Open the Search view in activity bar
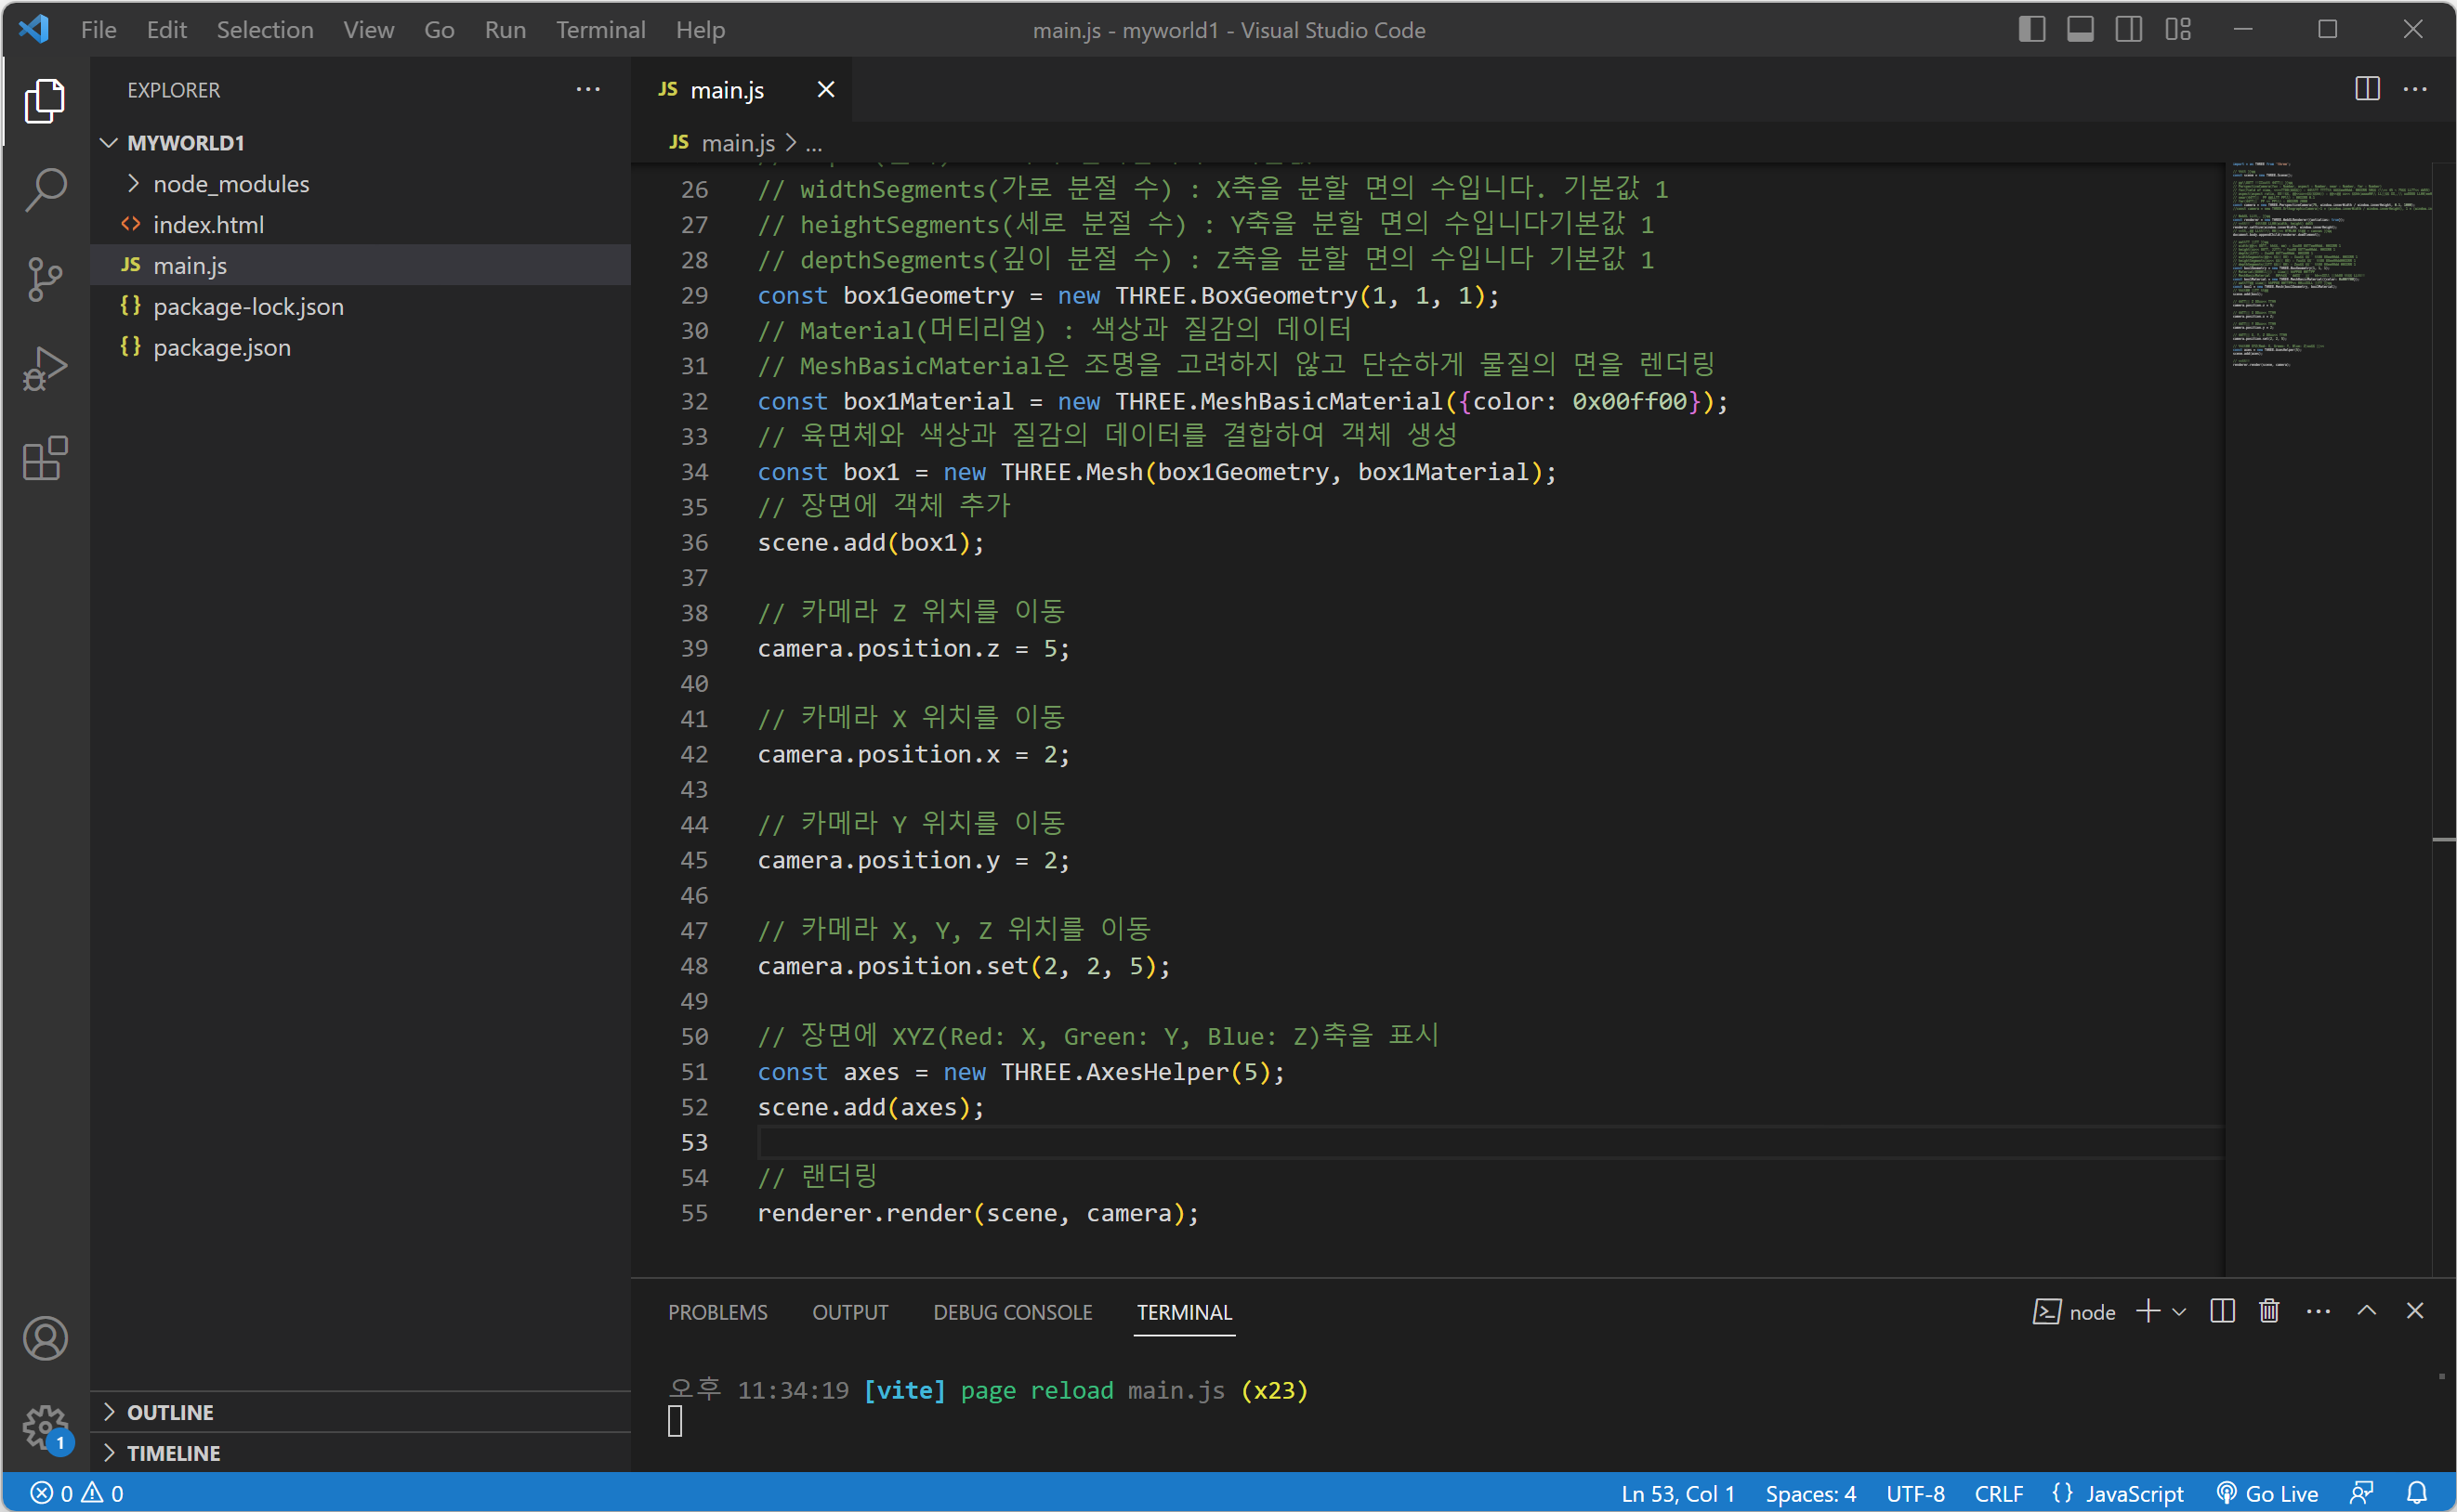 (x=45, y=189)
